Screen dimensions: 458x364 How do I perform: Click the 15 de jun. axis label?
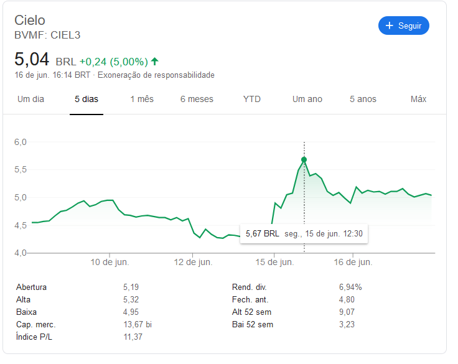click(274, 262)
